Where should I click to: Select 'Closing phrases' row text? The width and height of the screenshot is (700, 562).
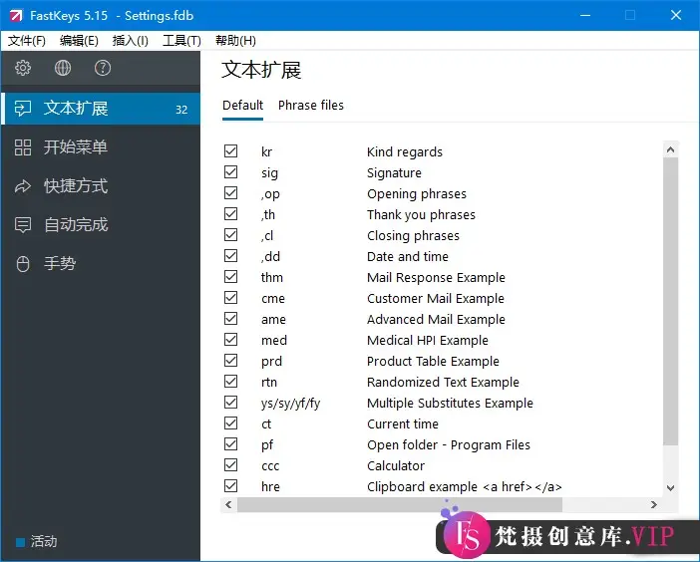pos(413,236)
